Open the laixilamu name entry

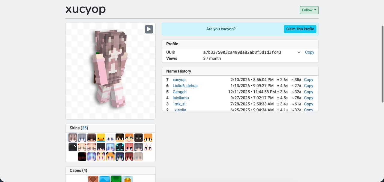(181, 98)
